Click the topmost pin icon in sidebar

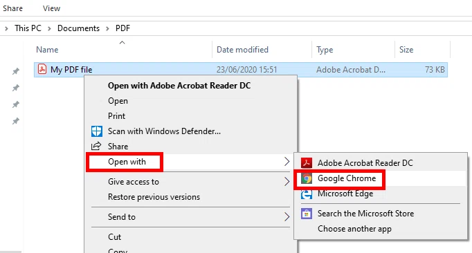[x=16, y=71]
